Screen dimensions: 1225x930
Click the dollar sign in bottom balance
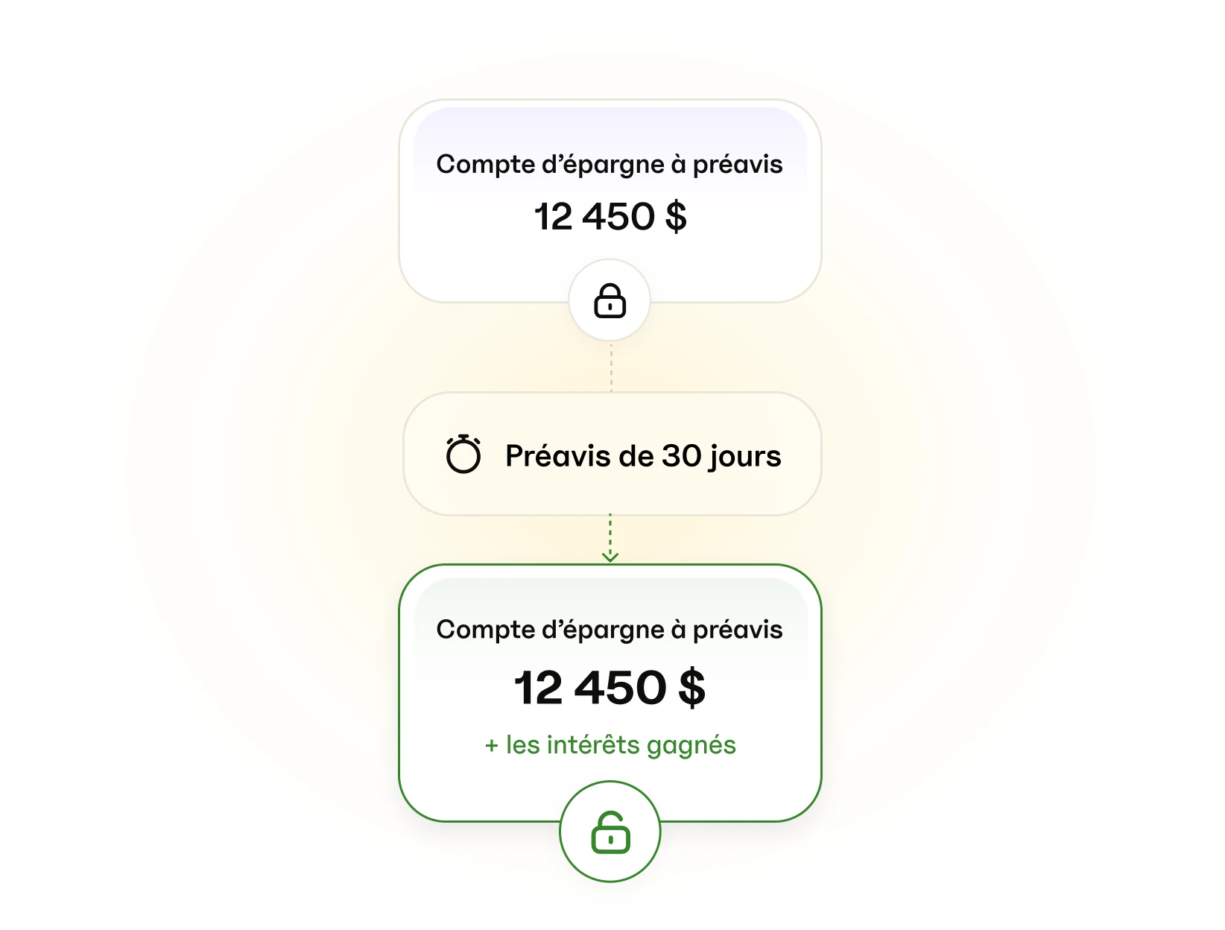(692, 687)
